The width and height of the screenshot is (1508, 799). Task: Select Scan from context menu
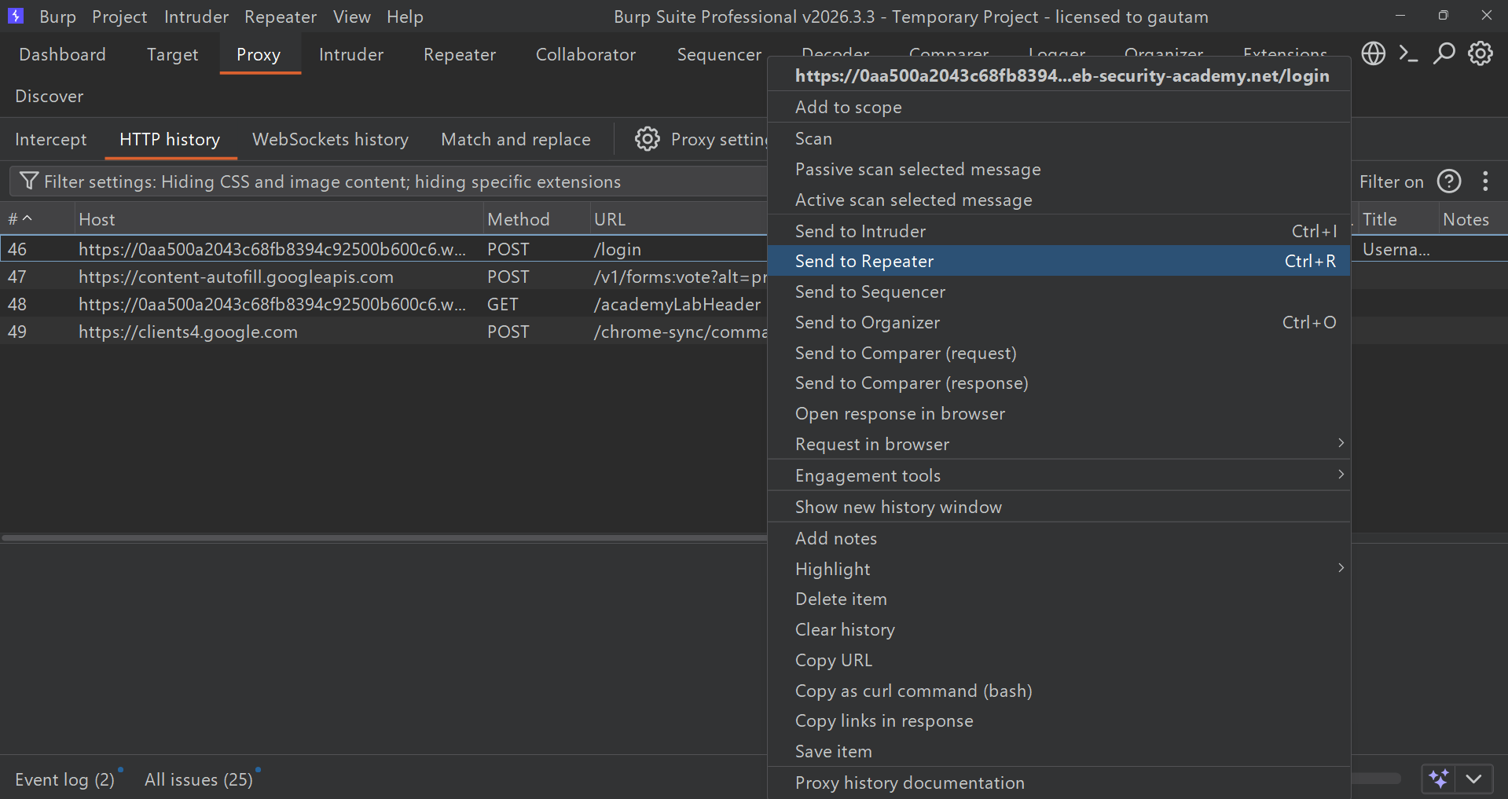(x=1059, y=138)
